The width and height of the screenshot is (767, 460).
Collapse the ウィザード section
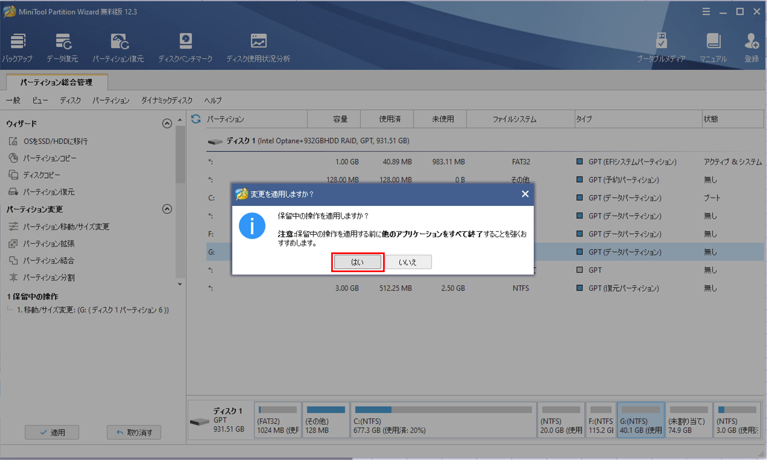click(167, 123)
